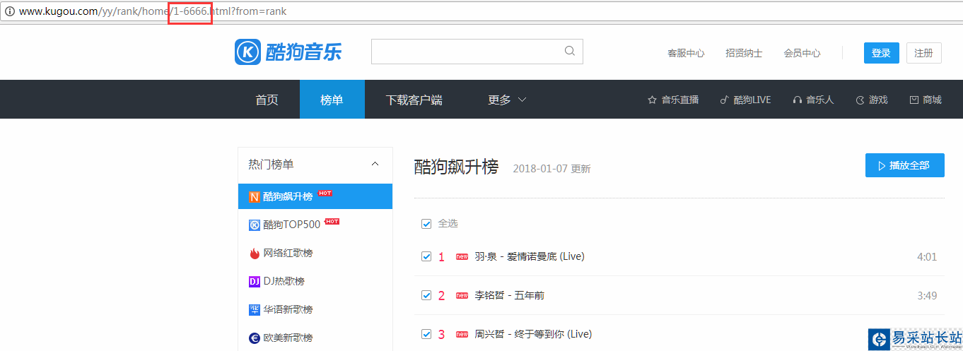
Task: Click the 热门榜单 header text
Action: (x=271, y=165)
